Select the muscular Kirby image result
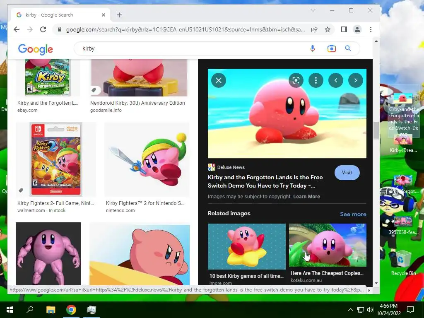The width and height of the screenshot is (424, 318). [x=48, y=254]
